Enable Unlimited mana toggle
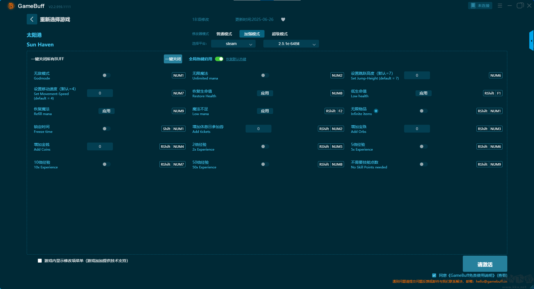This screenshot has height=289, width=534. [265, 75]
